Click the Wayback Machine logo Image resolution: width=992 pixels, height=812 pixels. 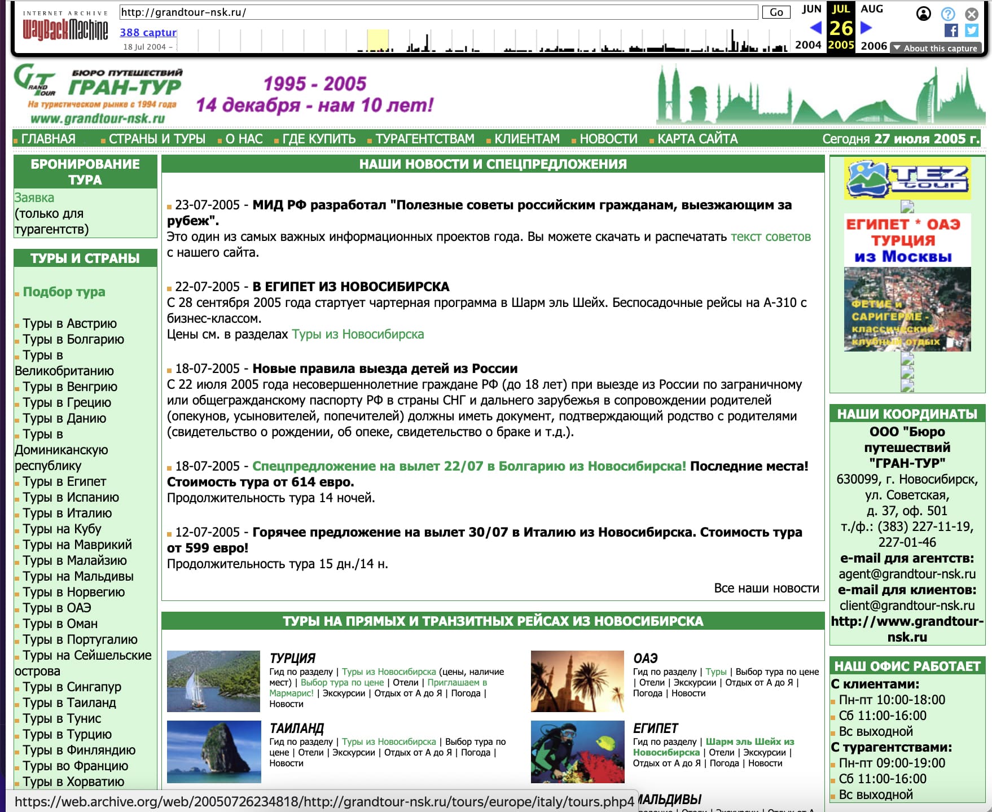[65, 26]
